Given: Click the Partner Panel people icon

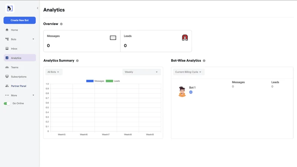Looking at the screenshot, I should coord(7,86).
